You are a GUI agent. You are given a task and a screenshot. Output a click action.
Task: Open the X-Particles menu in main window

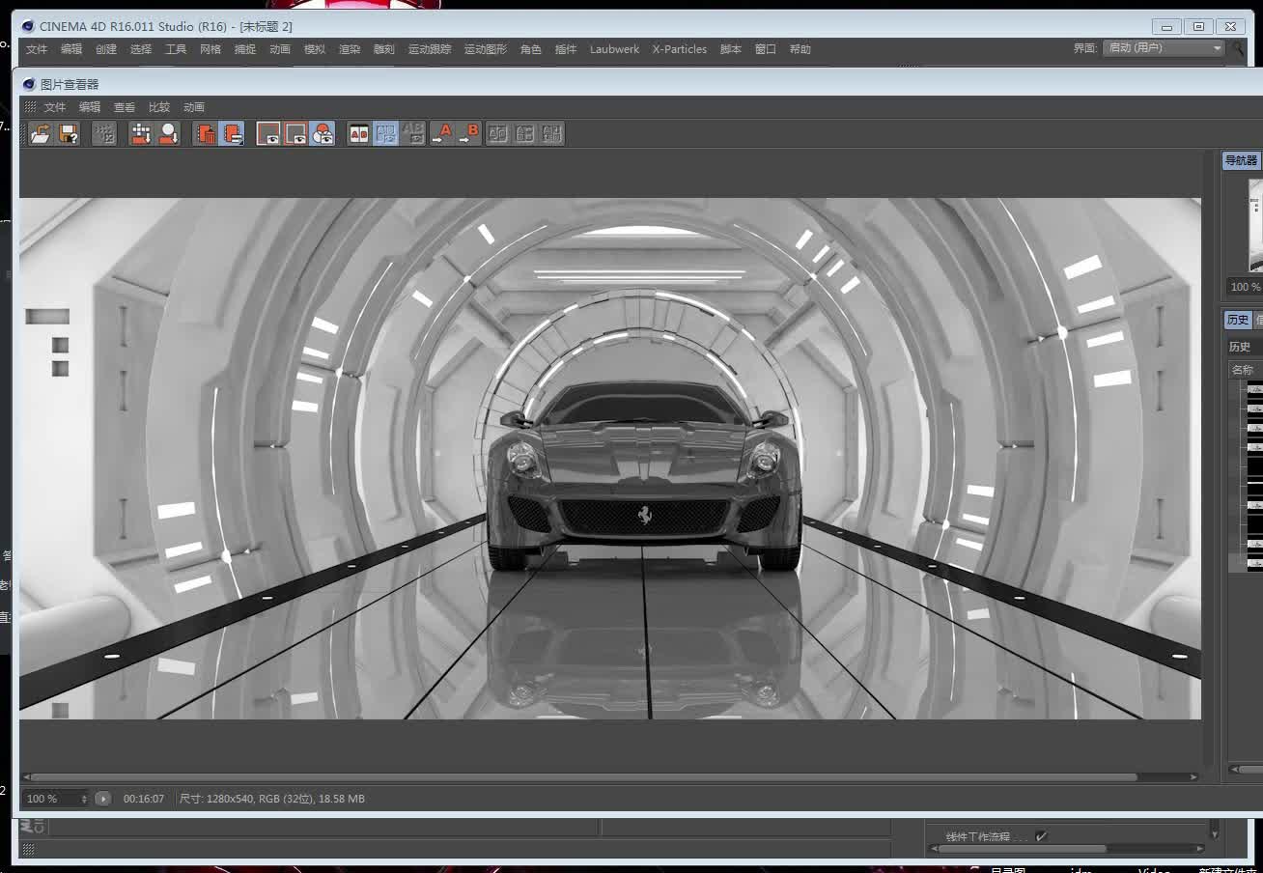pos(680,49)
